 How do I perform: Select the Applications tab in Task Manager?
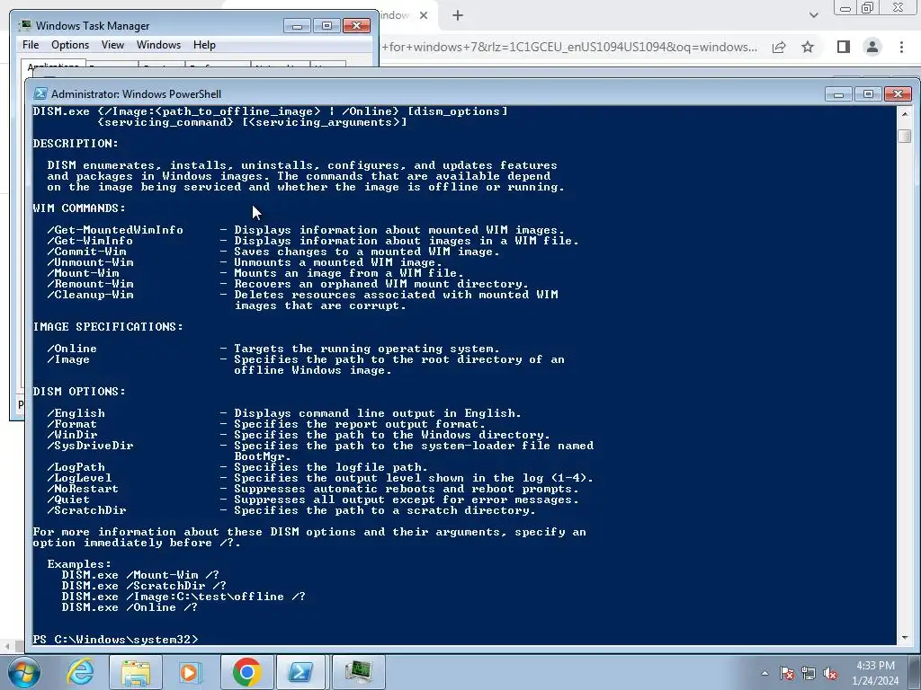tap(53, 66)
